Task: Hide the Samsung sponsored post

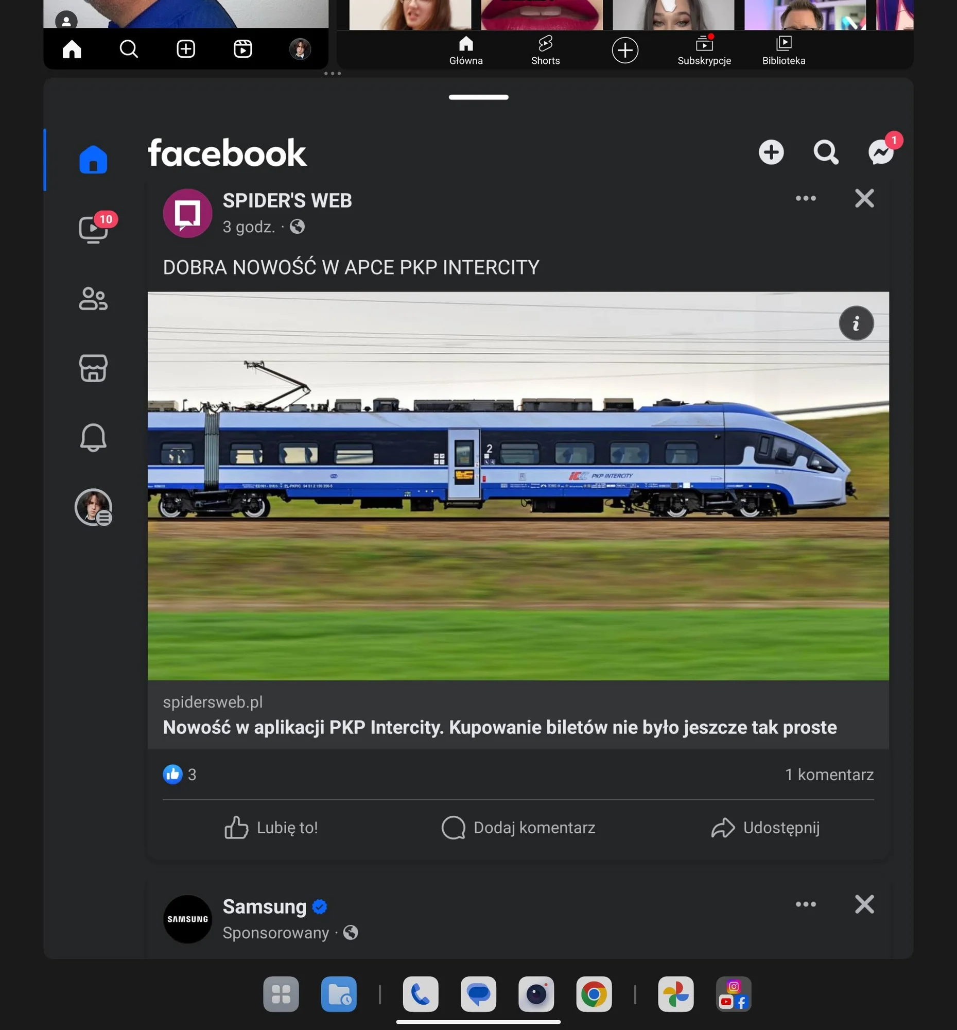Action: click(864, 905)
